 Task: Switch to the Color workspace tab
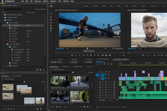111,6
